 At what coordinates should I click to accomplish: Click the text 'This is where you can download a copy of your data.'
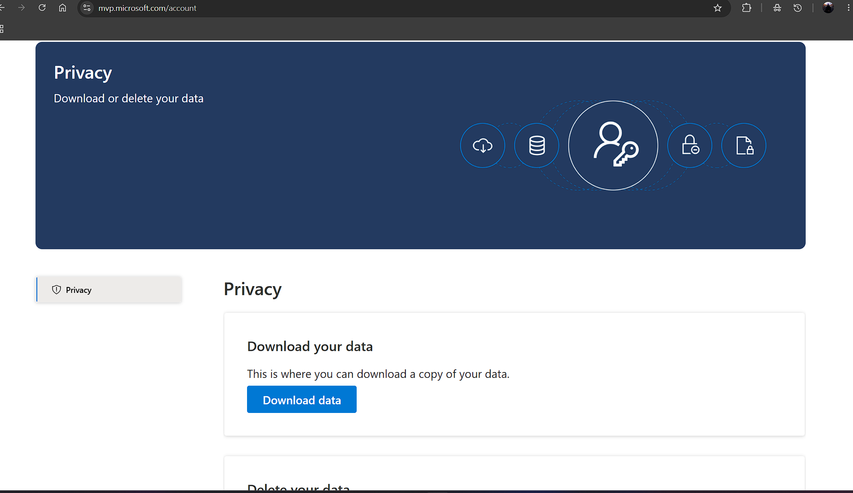point(378,374)
